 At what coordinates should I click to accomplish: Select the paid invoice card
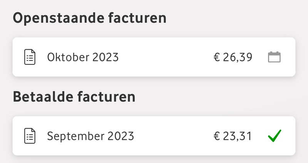tap(154, 136)
